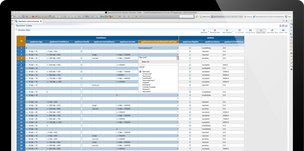Switch to the Debug perspective

248,17
